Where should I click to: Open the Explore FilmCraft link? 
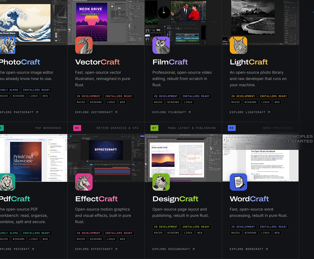pos(172,112)
